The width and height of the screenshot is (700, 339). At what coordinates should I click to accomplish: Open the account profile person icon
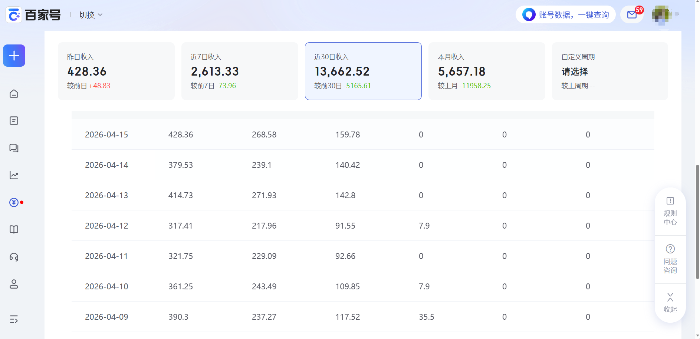coord(14,284)
